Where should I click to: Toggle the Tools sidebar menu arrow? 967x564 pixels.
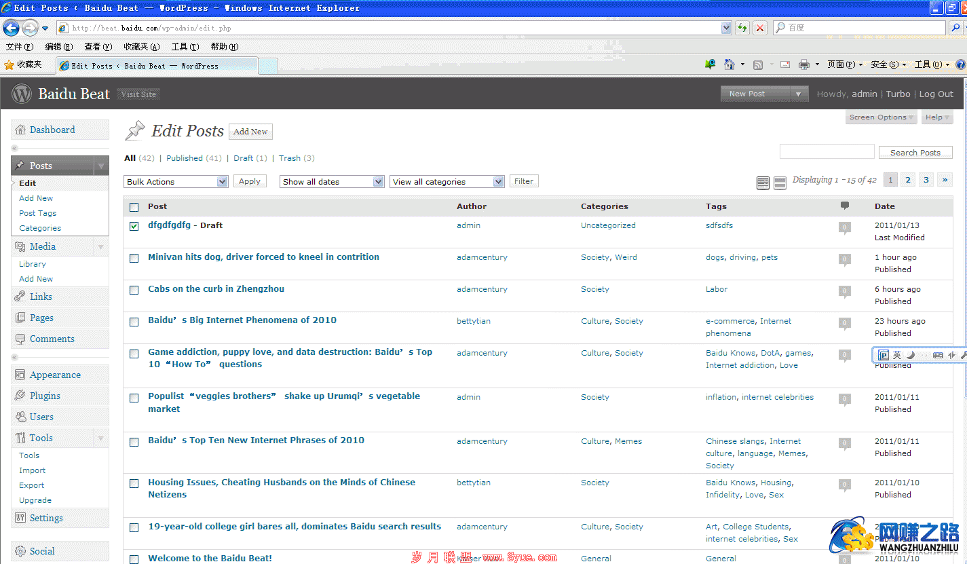100,438
